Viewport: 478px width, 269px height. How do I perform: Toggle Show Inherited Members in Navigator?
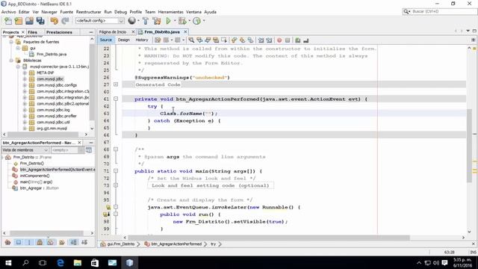[x=8, y=242]
